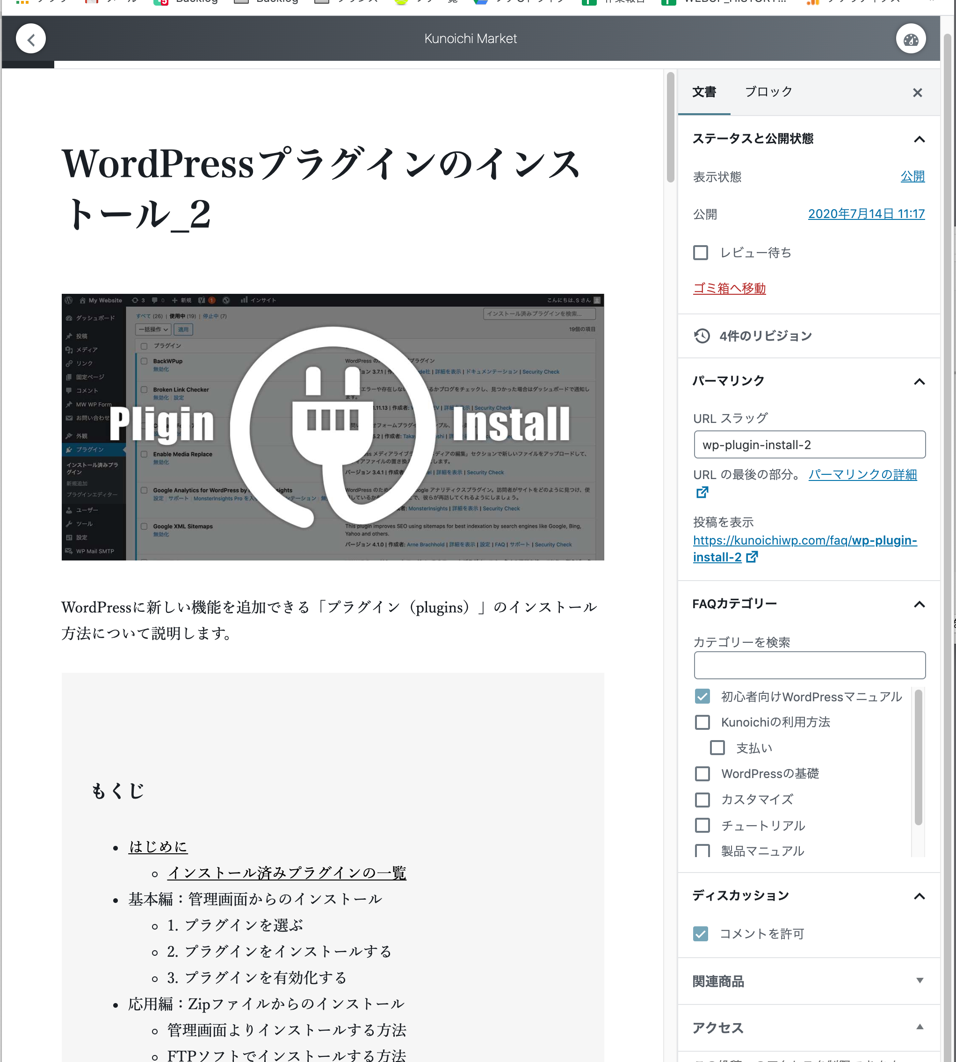Check the チュートリアル category

pos(703,826)
